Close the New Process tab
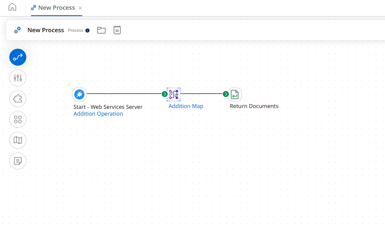385x227 pixels. tap(81, 8)
